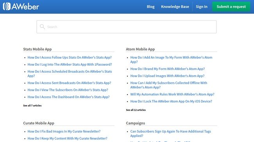
Task: Open the Sign In link
Action: [x=202, y=7]
